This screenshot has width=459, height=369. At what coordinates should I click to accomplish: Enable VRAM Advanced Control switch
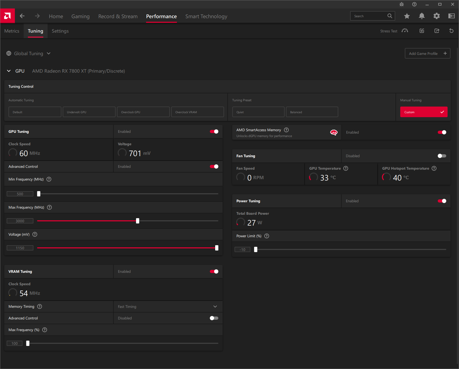[x=214, y=318]
